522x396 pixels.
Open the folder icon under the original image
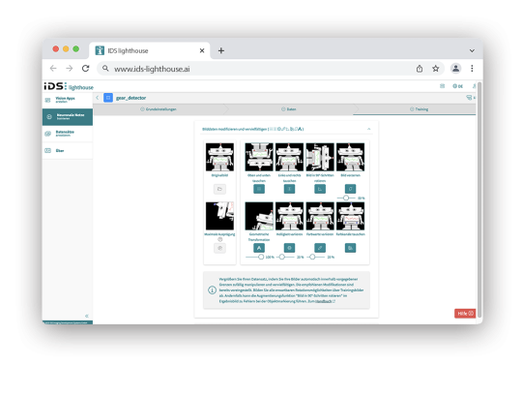pyautogui.click(x=219, y=189)
